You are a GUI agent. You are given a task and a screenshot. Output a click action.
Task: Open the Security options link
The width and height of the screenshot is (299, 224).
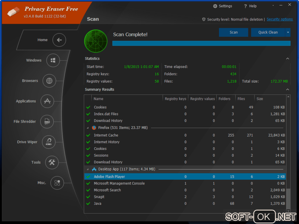(x=280, y=19)
